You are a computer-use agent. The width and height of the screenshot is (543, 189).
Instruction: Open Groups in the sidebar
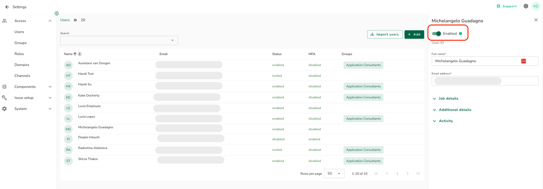tap(21, 43)
